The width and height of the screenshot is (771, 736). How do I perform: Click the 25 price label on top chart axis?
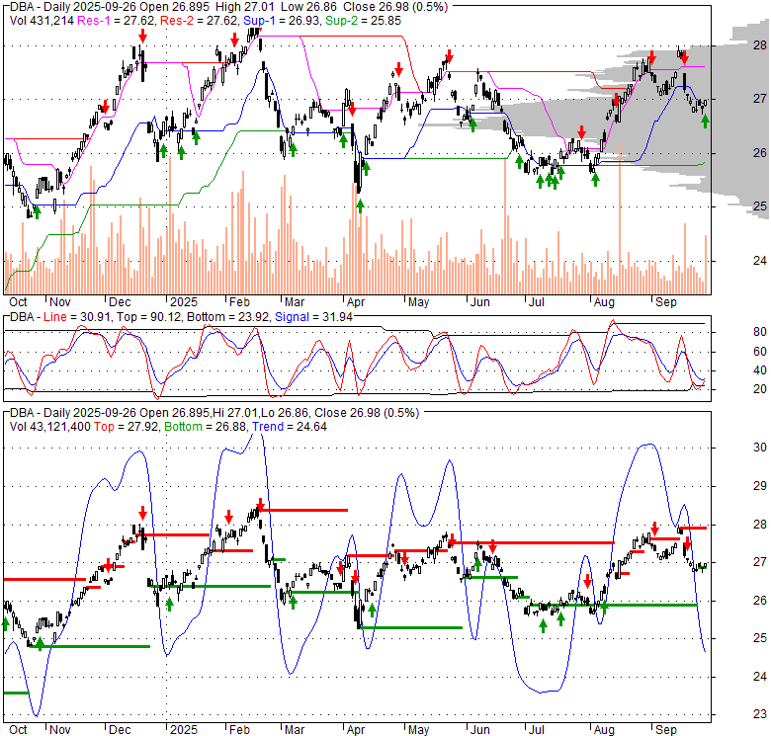point(760,206)
